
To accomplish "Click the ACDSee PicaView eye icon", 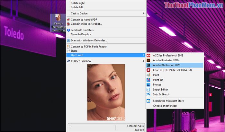I will click(68, 61).
